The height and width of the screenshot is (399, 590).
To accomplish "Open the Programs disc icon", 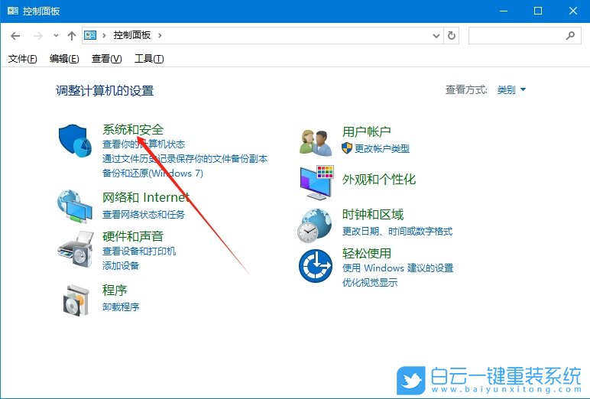I will click(x=76, y=300).
